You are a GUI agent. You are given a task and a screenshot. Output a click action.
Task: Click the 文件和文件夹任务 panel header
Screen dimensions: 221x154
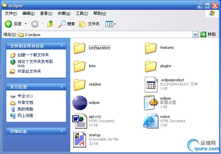tap(36, 46)
